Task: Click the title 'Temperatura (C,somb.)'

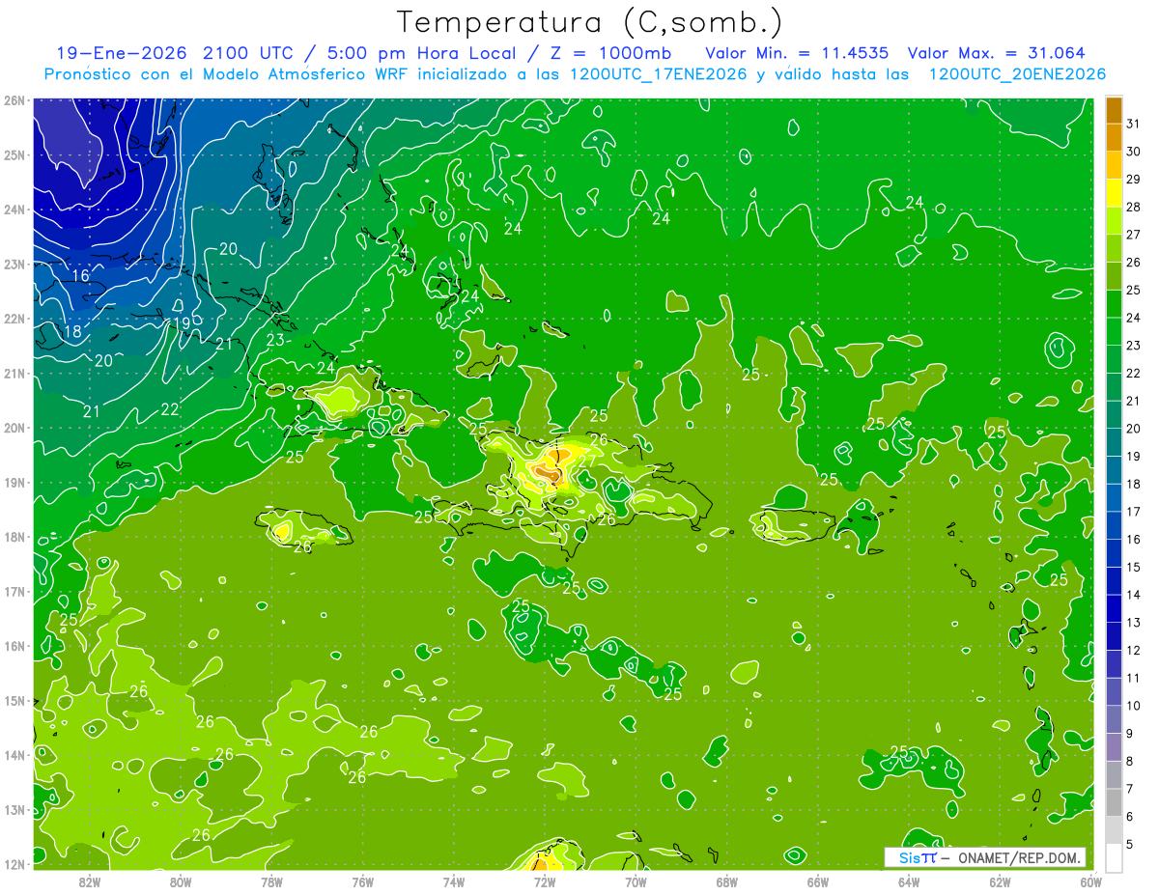Action: [589, 22]
